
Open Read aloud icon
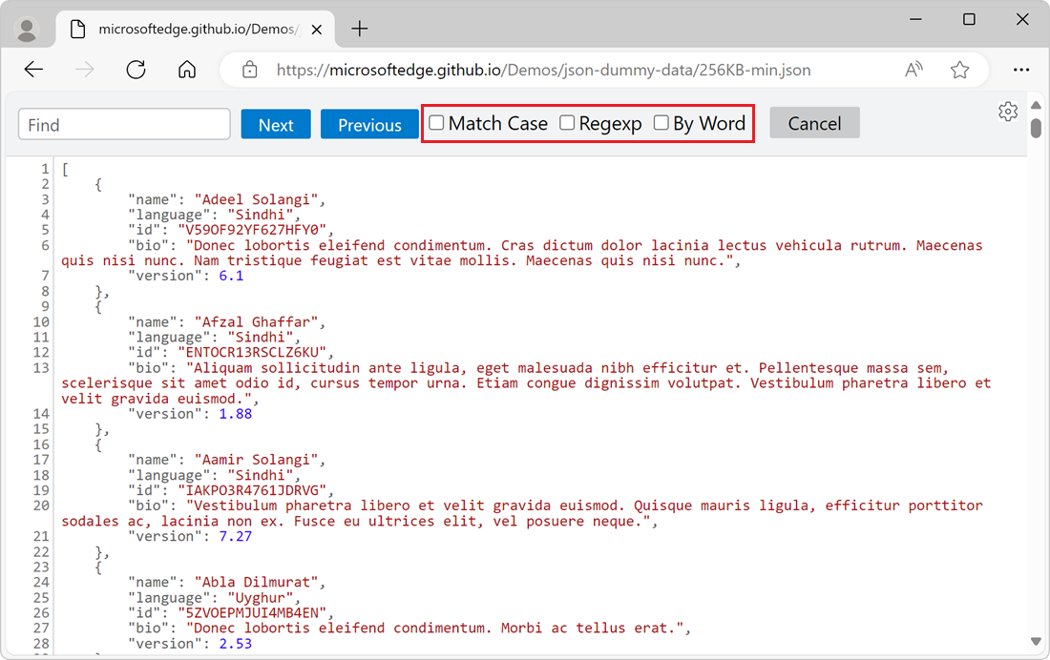pos(914,70)
